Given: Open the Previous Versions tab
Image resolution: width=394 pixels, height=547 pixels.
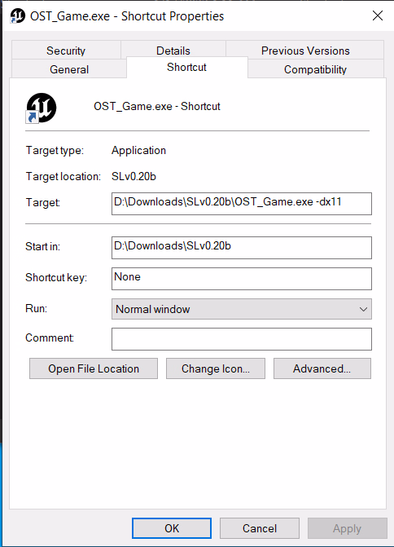Looking at the screenshot, I should 305,51.
